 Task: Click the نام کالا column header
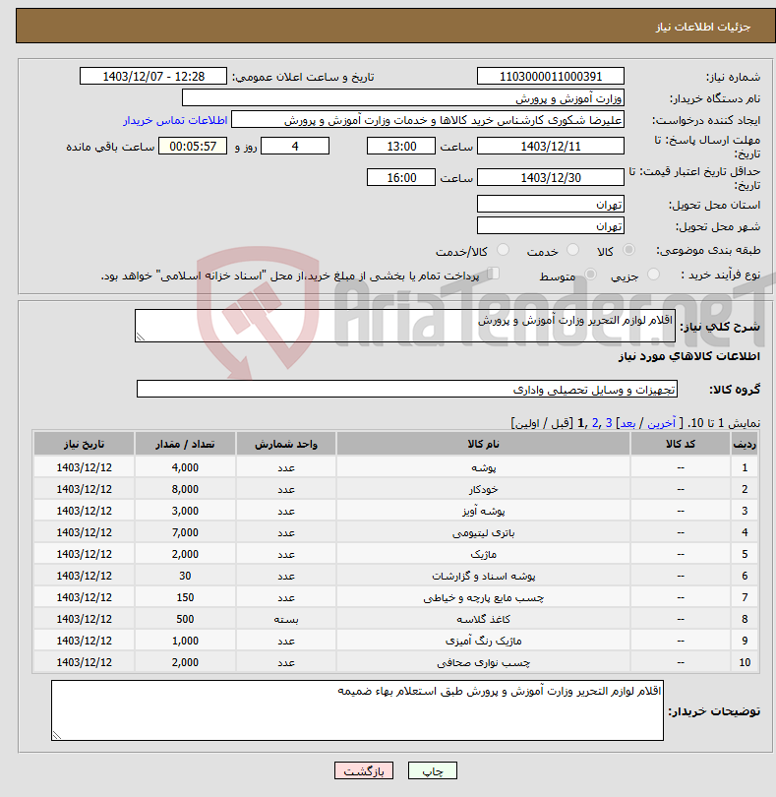pyautogui.click(x=483, y=444)
